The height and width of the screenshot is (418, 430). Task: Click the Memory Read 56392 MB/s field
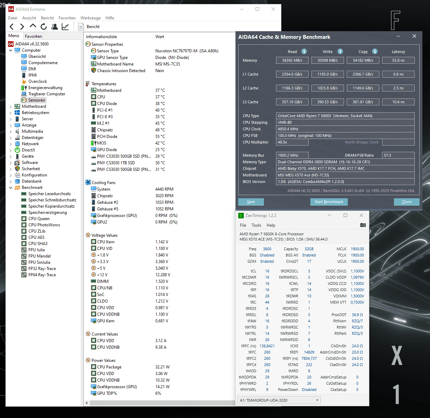292,60
